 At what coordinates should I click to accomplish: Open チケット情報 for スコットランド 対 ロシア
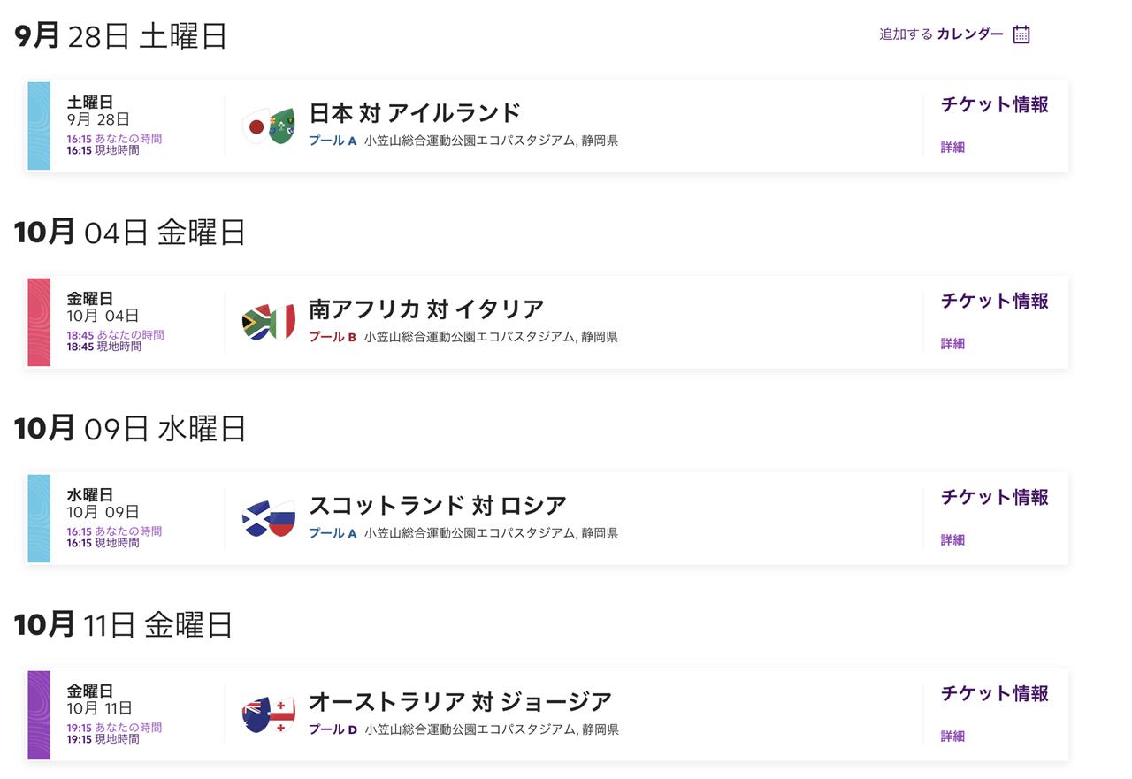[995, 497]
